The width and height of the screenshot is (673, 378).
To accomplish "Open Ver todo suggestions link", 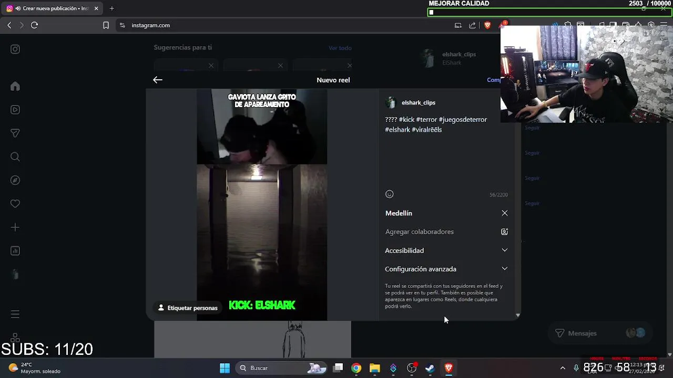I will (x=340, y=48).
